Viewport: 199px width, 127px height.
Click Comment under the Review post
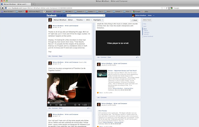(104, 97)
